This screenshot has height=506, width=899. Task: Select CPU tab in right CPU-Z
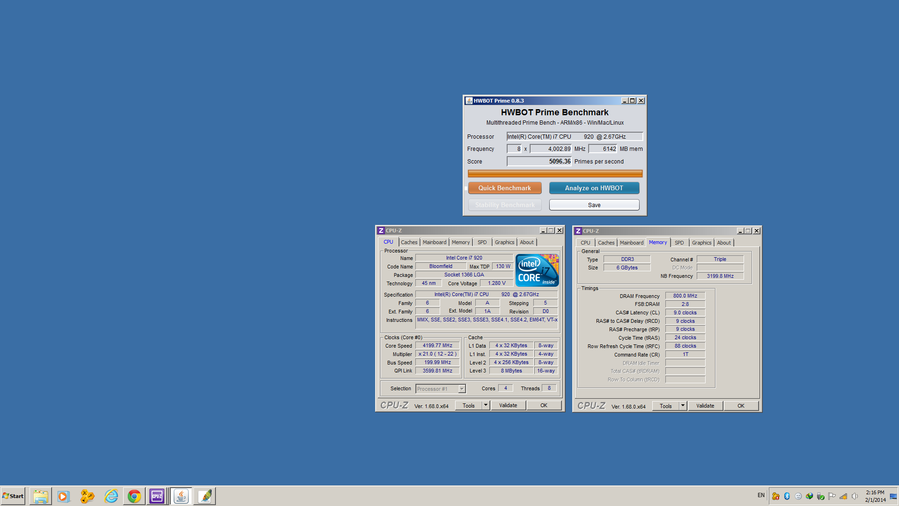tap(585, 243)
